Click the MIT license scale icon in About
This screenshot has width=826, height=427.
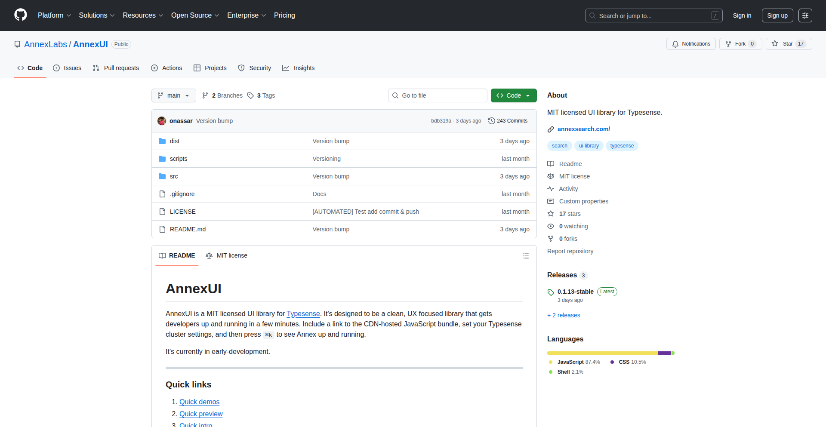tap(551, 176)
